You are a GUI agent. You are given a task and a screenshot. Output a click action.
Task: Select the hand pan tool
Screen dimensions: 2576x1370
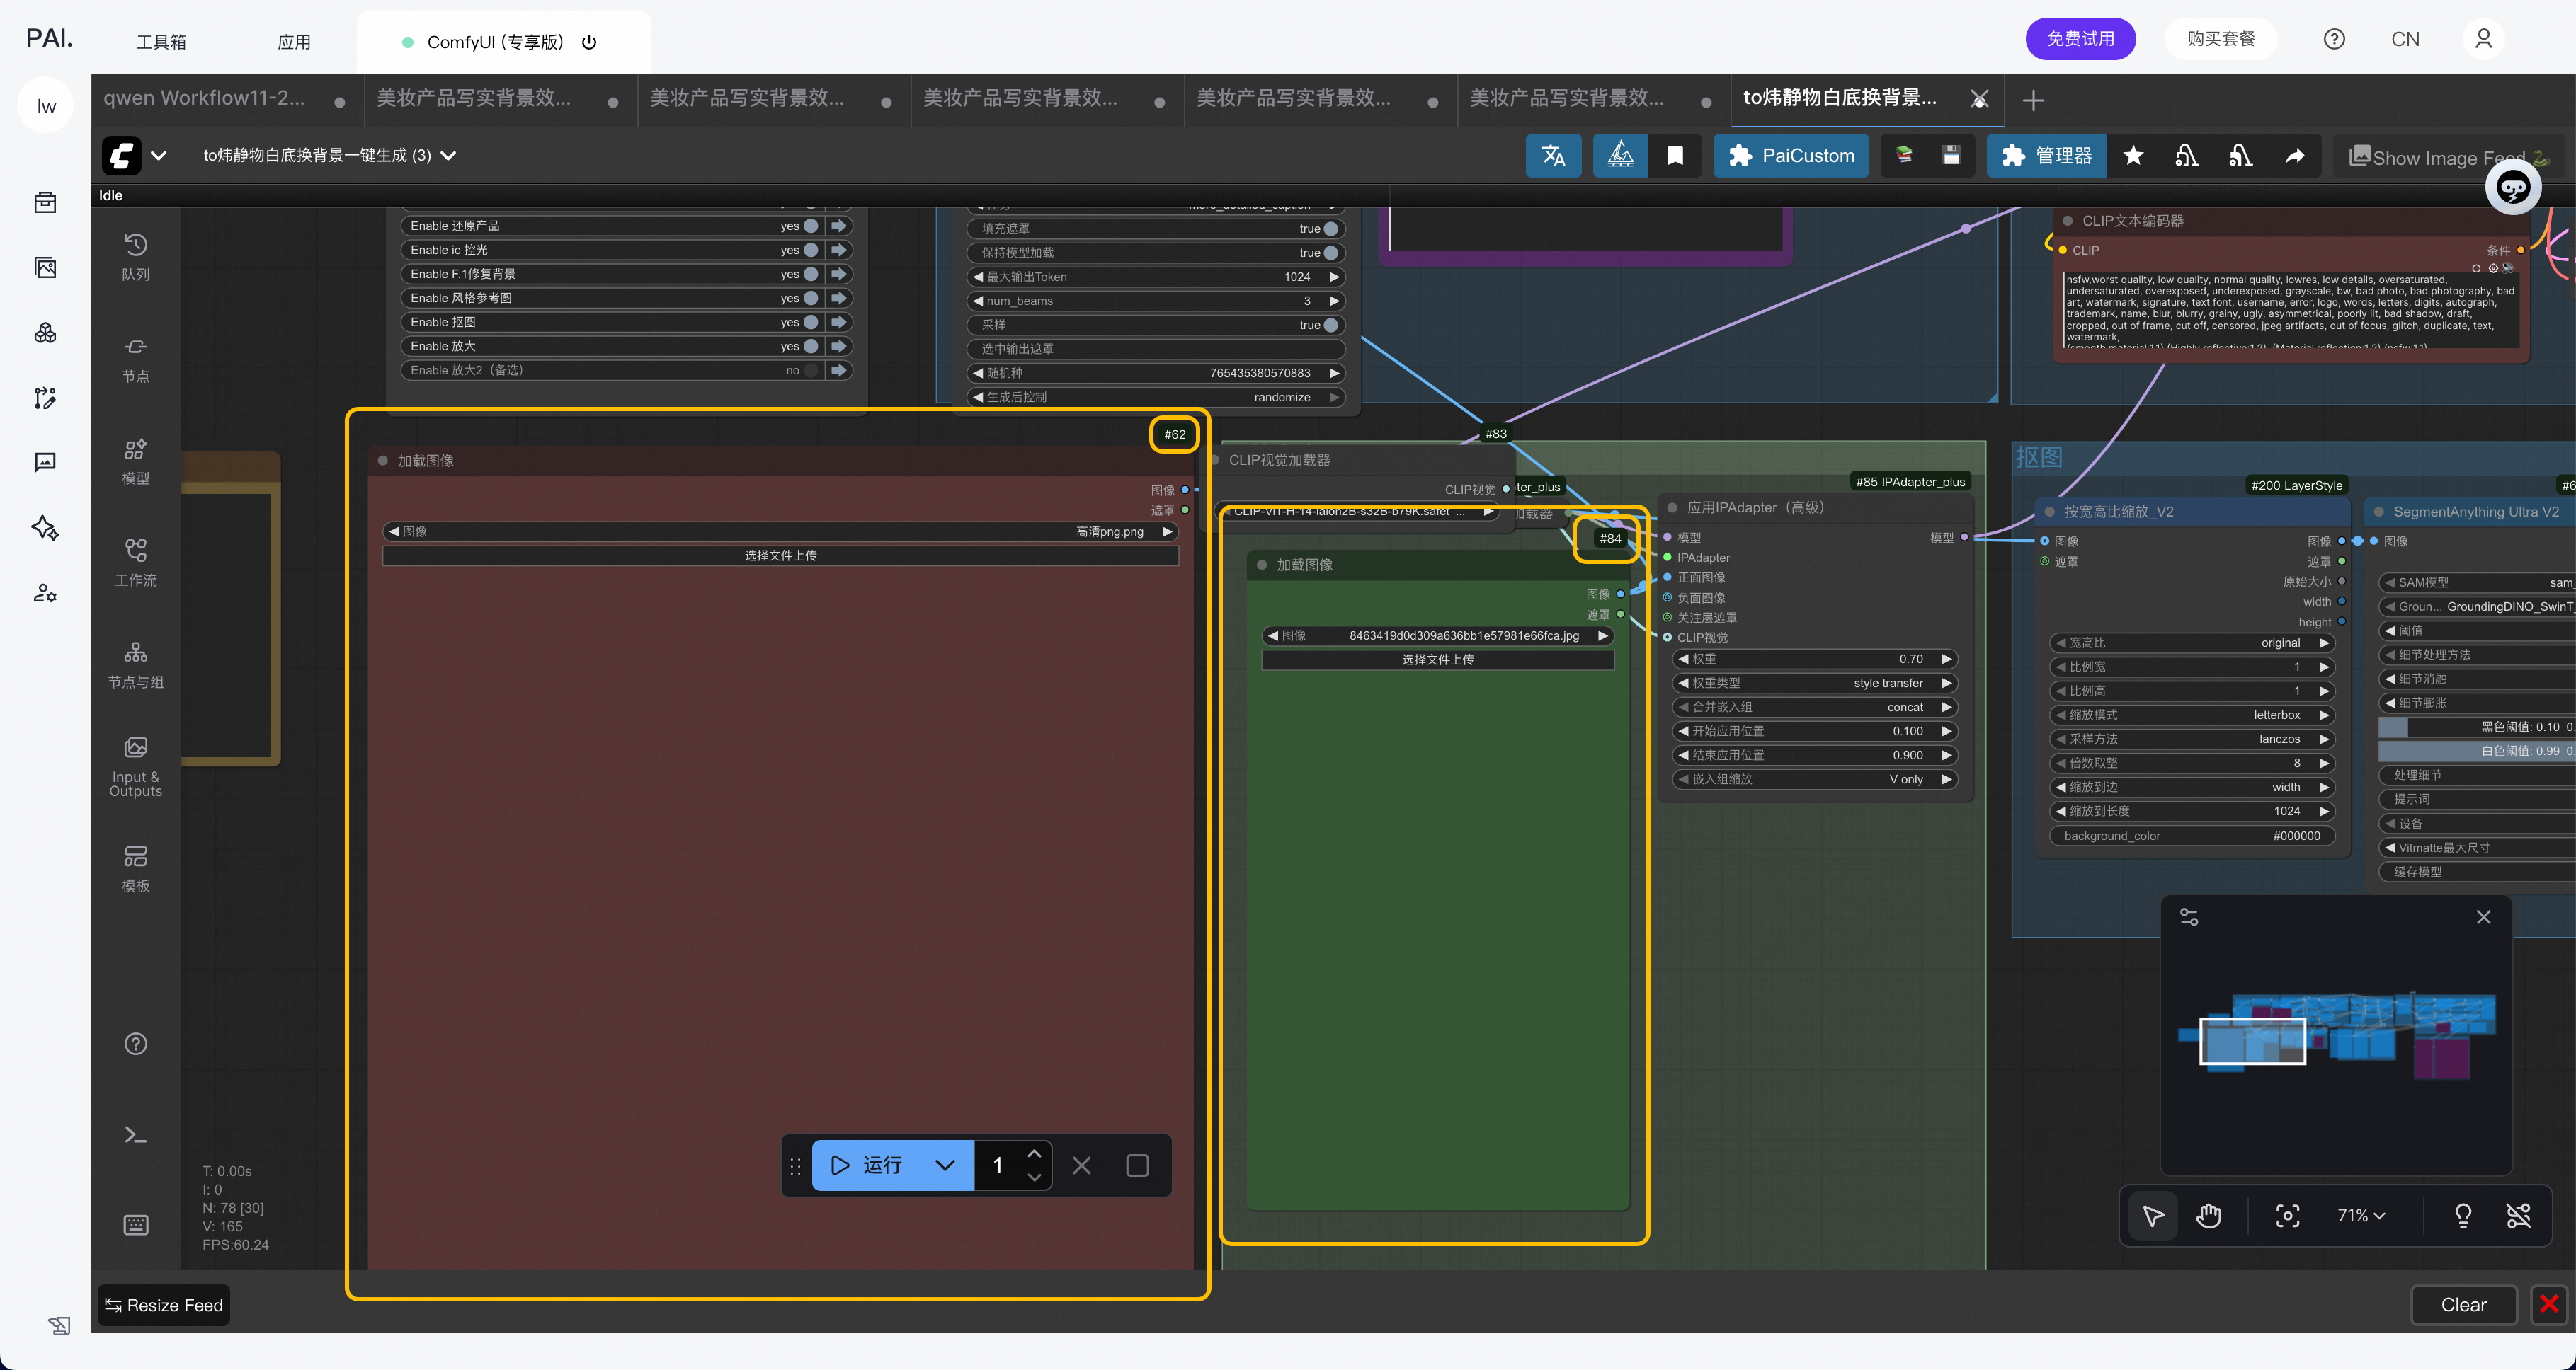pyautogui.click(x=2209, y=1215)
